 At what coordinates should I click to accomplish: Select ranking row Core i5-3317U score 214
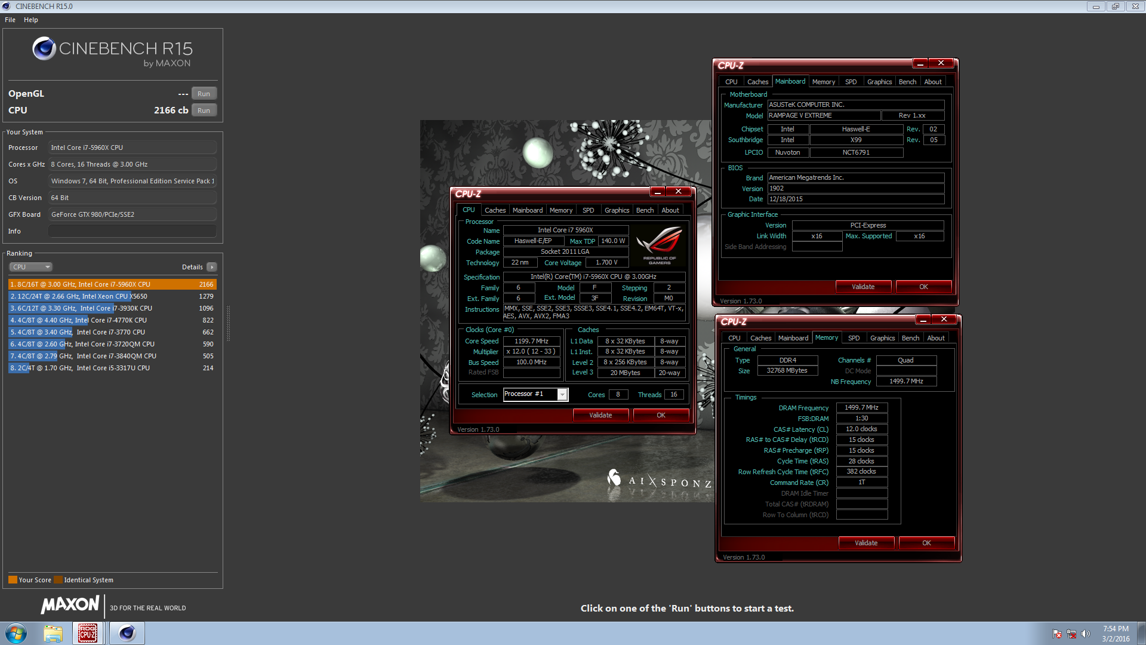coord(112,368)
